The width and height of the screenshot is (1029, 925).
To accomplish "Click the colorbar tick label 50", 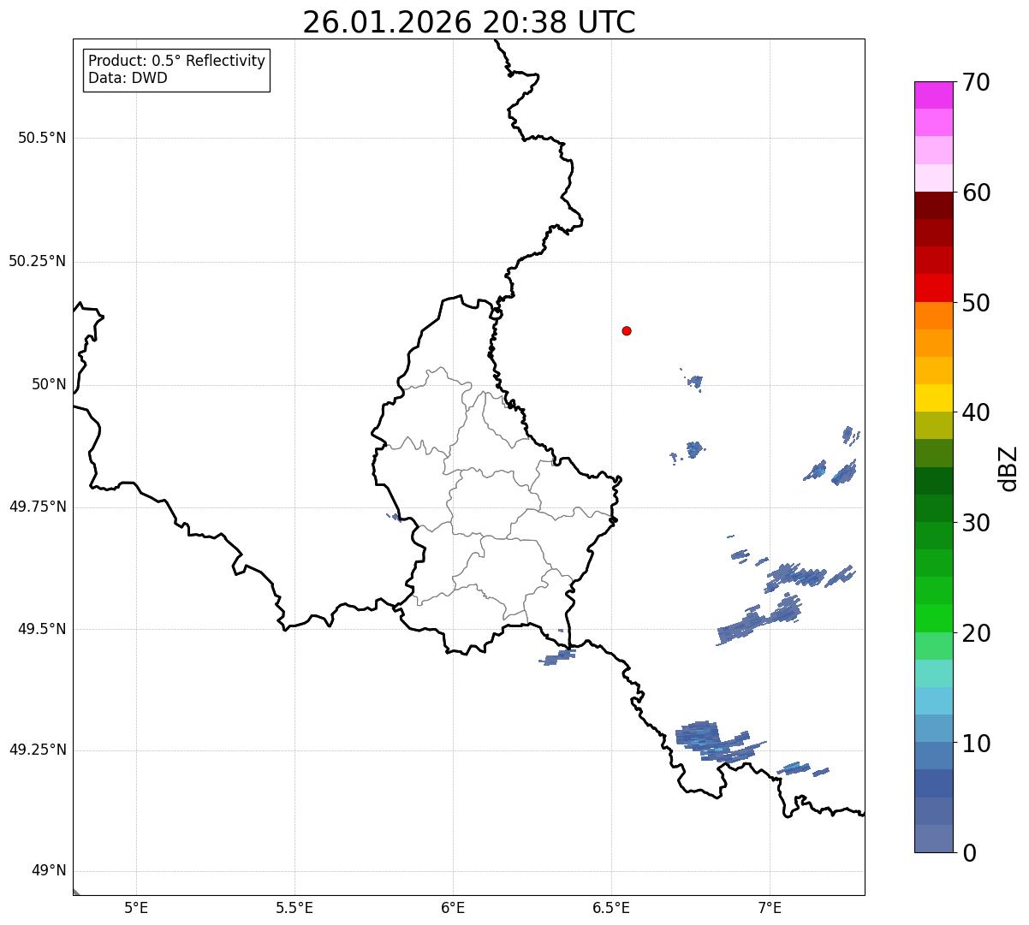I will pos(976,303).
